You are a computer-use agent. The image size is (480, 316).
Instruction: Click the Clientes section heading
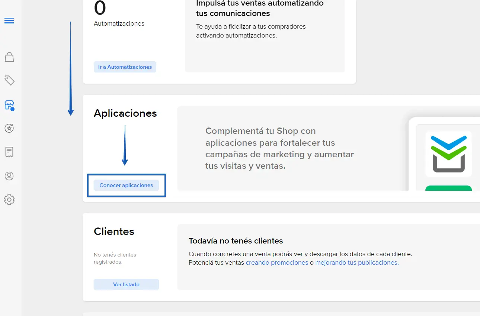[x=114, y=231]
